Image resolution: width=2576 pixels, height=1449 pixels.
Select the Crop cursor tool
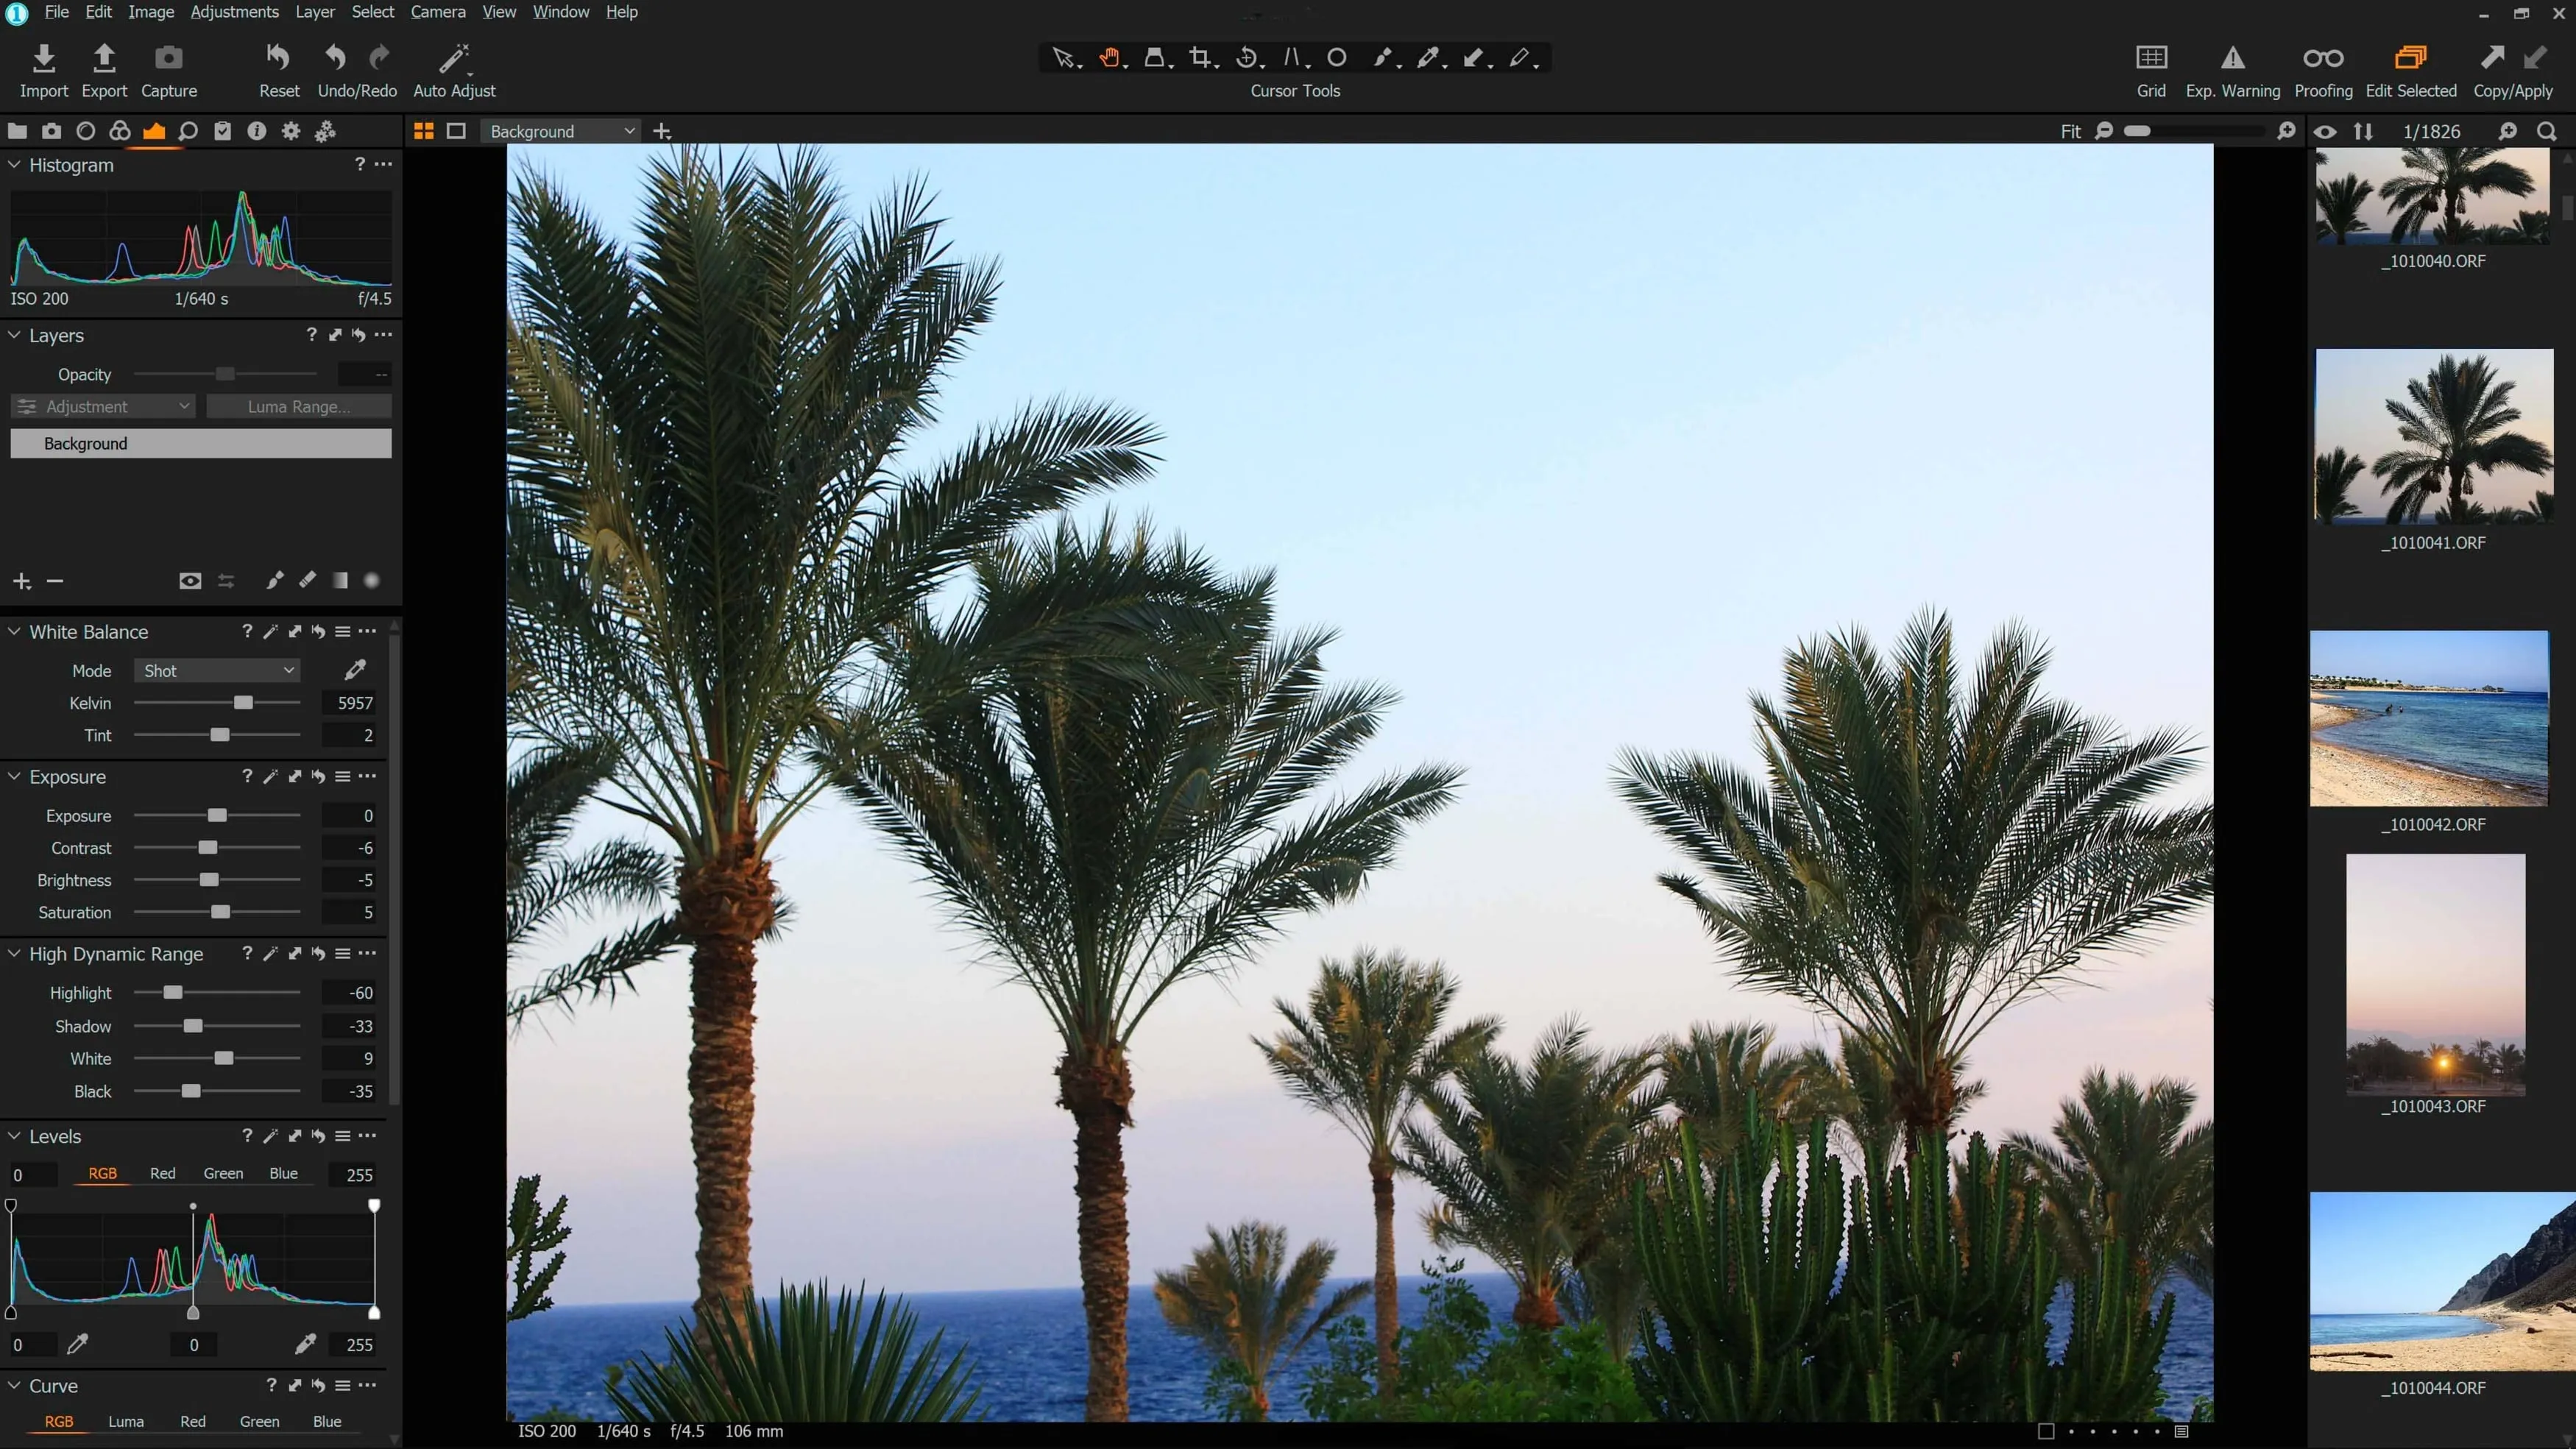tap(1199, 58)
